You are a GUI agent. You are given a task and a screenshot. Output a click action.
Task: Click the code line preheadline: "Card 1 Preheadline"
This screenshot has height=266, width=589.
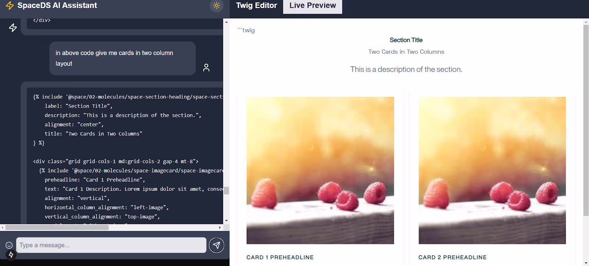pyautogui.click(x=95, y=180)
